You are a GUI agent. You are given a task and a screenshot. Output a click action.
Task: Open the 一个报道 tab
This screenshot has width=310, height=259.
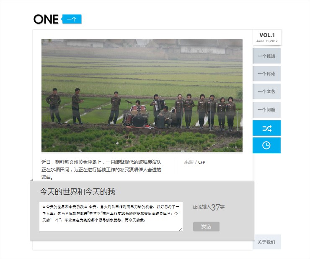(266, 56)
